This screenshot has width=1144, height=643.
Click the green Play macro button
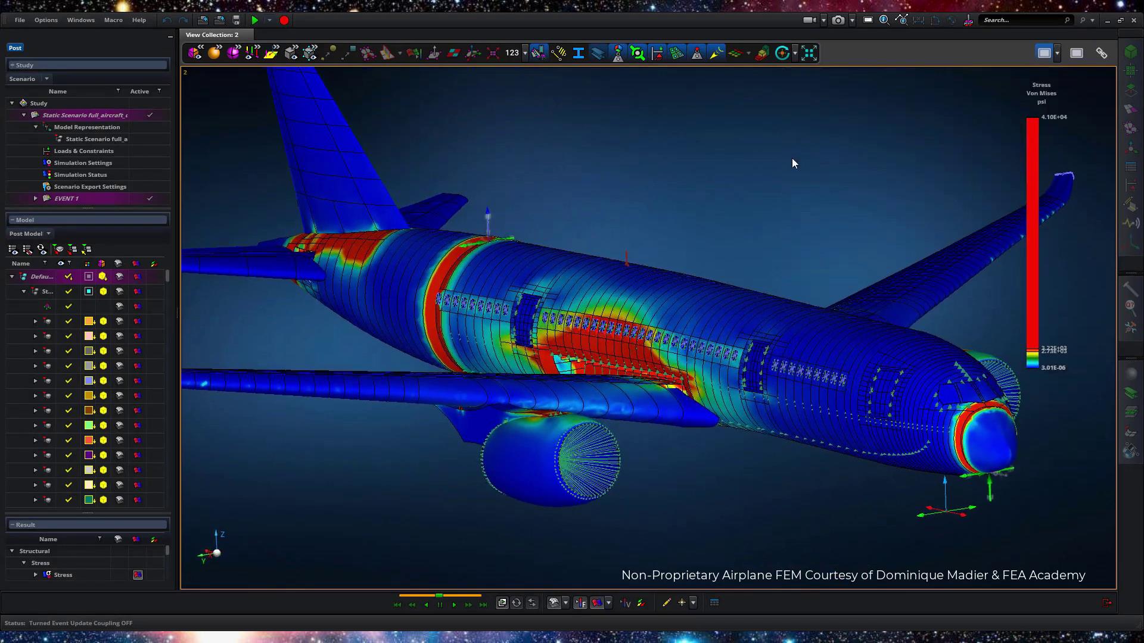pos(254,20)
